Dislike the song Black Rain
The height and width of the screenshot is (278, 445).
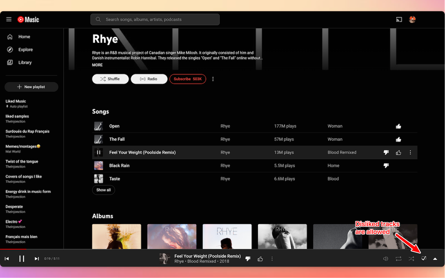(x=386, y=165)
